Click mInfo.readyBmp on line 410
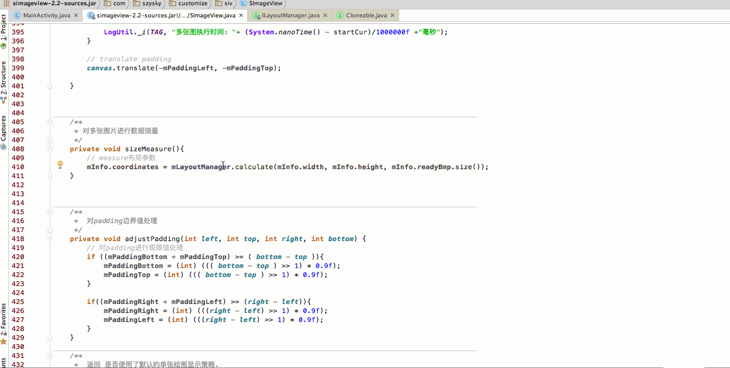This screenshot has height=368, width=730. [x=421, y=167]
